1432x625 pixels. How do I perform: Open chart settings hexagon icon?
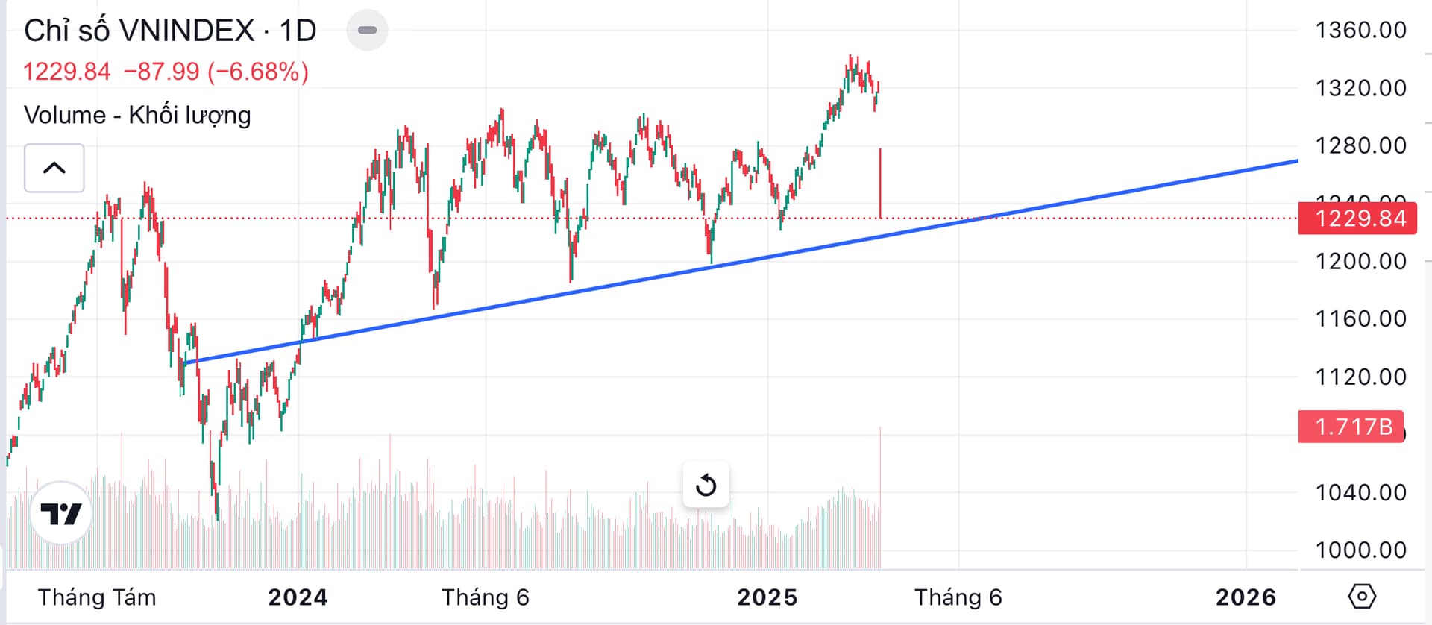pyautogui.click(x=1362, y=597)
